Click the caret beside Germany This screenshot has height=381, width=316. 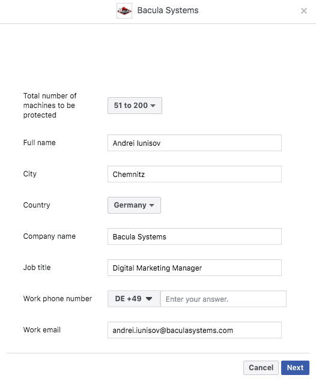(x=152, y=205)
